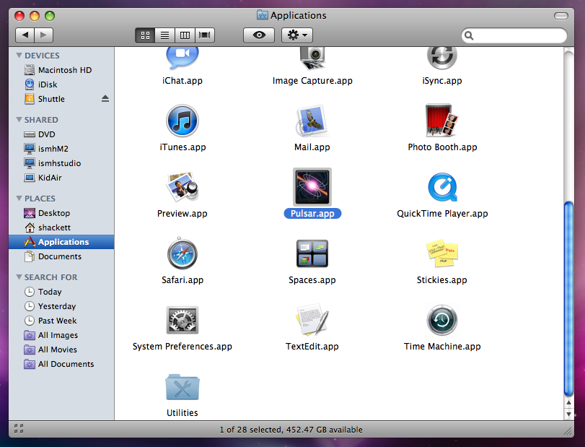Viewport: 585px width, 447px height.
Task: Select the Stickies.app icon
Action: click(x=442, y=253)
